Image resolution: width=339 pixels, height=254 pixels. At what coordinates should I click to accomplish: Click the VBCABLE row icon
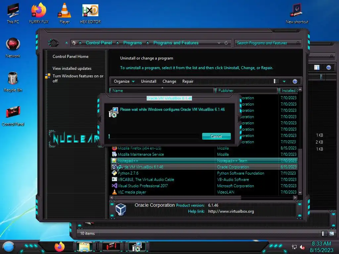tap(114, 179)
